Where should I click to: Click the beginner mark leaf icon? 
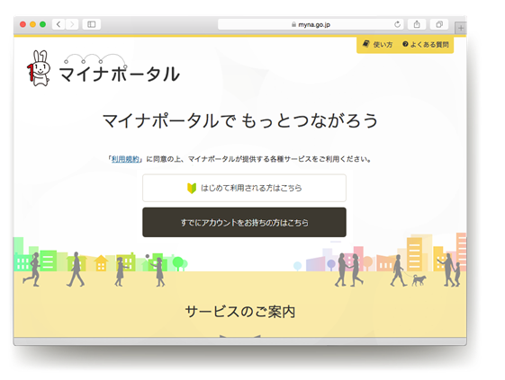192,188
